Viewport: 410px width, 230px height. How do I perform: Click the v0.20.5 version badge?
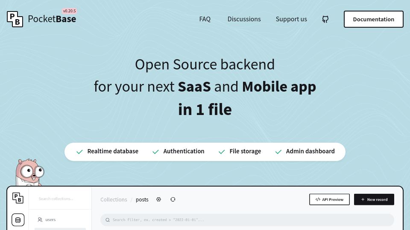point(69,11)
